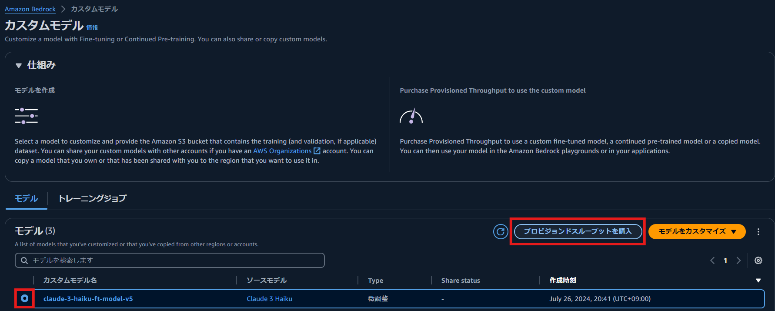Click the 作成時刻 column header
The image size is (775, 311).
pos(563,281)
